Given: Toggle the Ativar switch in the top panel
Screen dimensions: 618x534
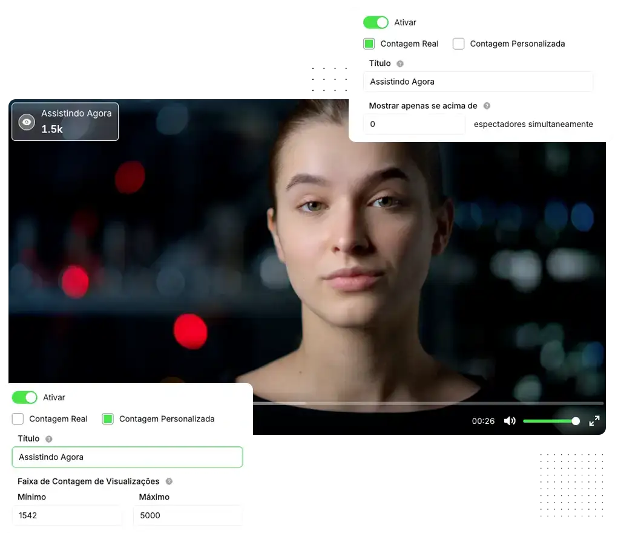Looking at the screenshot, I should [375, 22].
